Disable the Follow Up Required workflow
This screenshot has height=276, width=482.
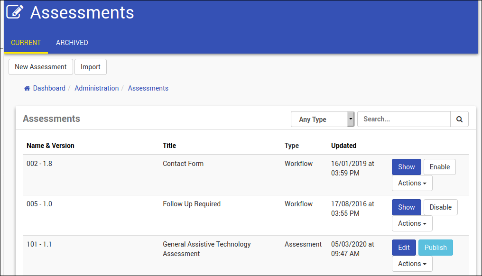click(x=440, y=207)
